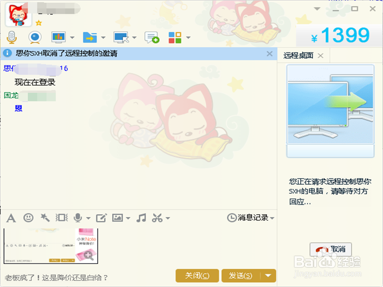Create group chat with the message-plus icon
Screen dimensions: 383x287
click(151, 37)
